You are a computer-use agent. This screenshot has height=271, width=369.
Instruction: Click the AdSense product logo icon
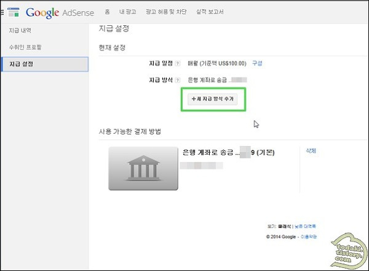(14, 12)
